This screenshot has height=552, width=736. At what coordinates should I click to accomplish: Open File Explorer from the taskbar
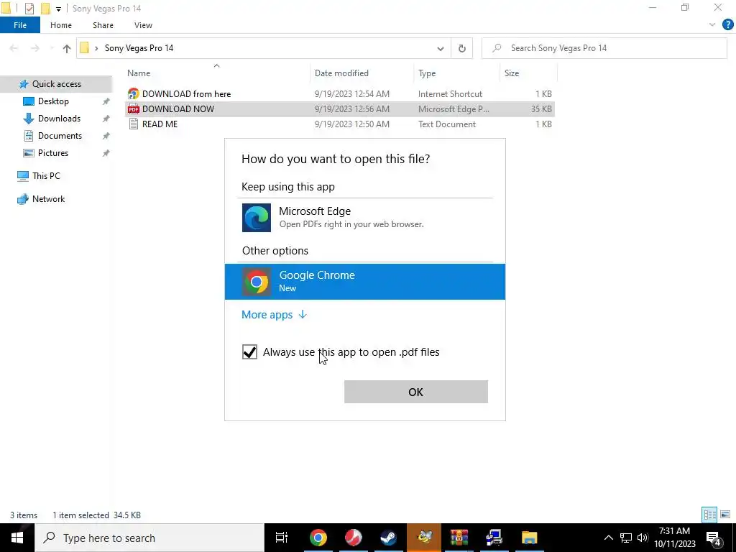point(530,538)
